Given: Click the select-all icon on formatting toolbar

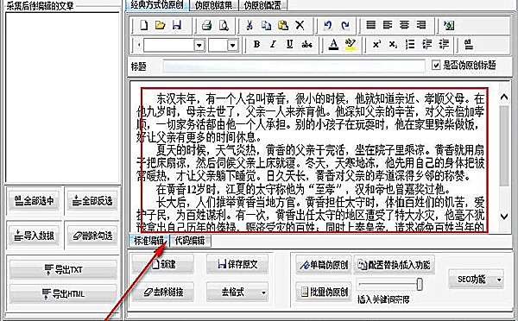Looking at the screenshot, I should tap(469, 44).
